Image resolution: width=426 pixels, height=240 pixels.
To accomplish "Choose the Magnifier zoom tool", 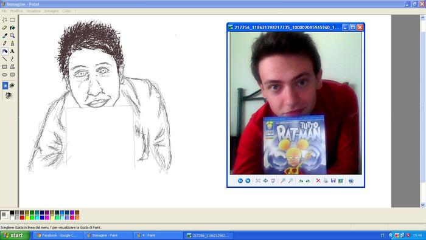I will point(12,35).
